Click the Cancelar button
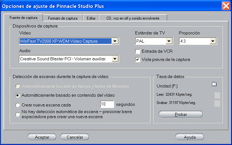This screenshot has height=145, width=232. 75,137
